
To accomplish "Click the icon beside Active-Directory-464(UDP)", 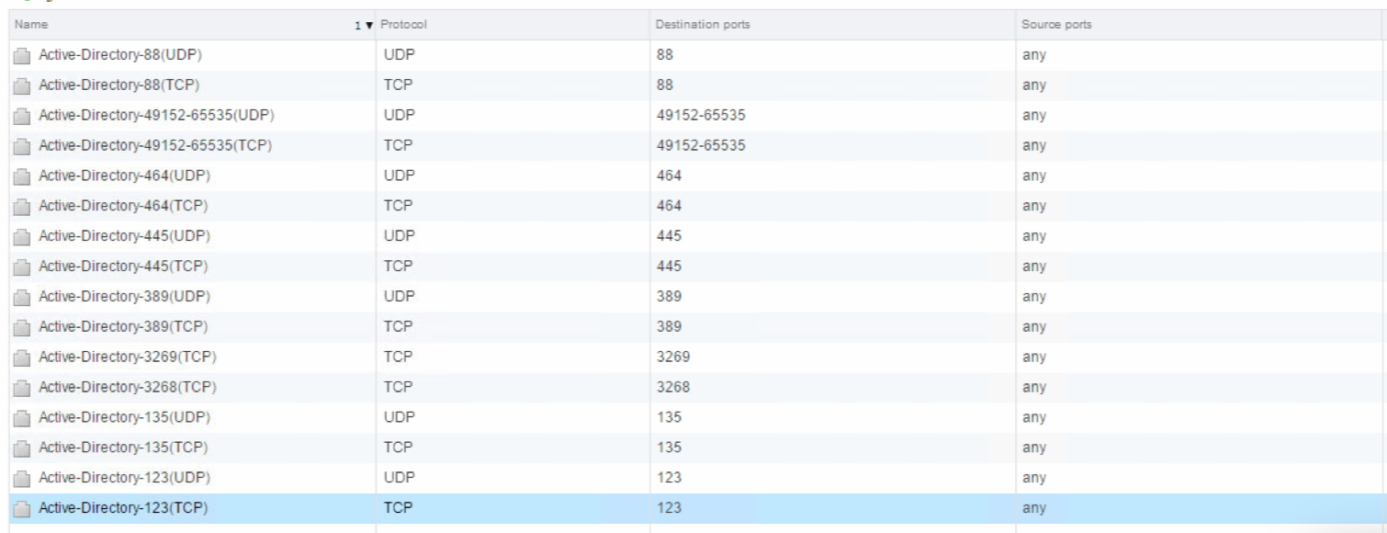I will (22, 176).
